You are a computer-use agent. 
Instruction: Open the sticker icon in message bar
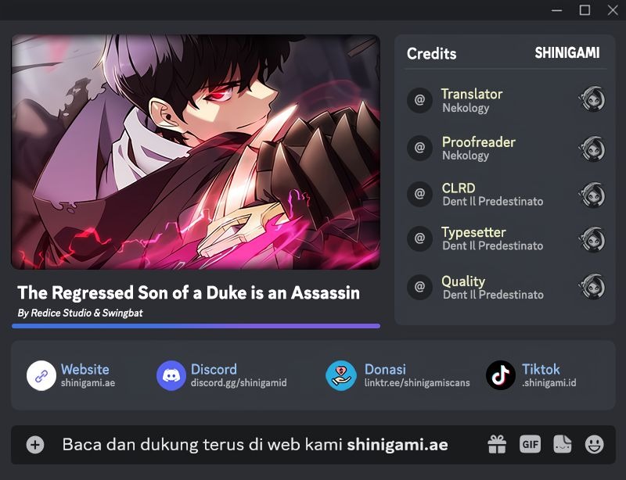click(x=562, y=444)
